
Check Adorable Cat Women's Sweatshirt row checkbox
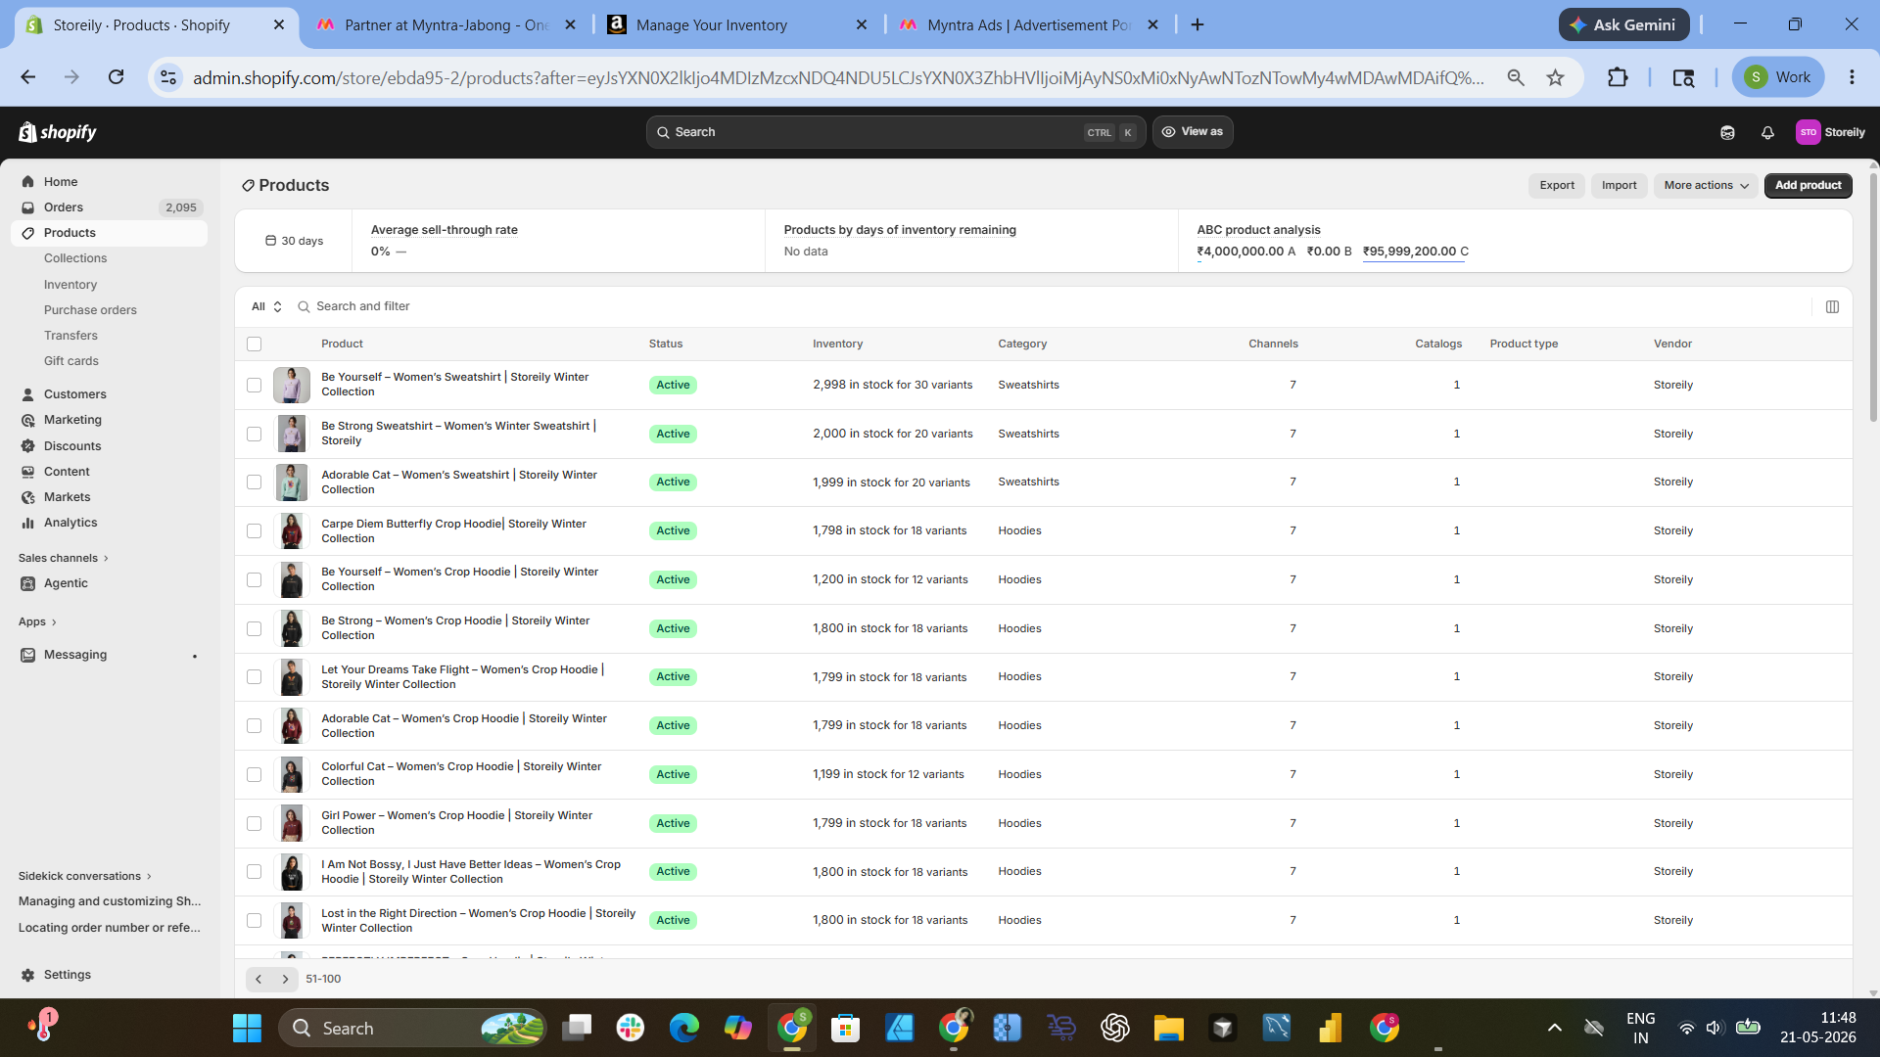(255, 483)
